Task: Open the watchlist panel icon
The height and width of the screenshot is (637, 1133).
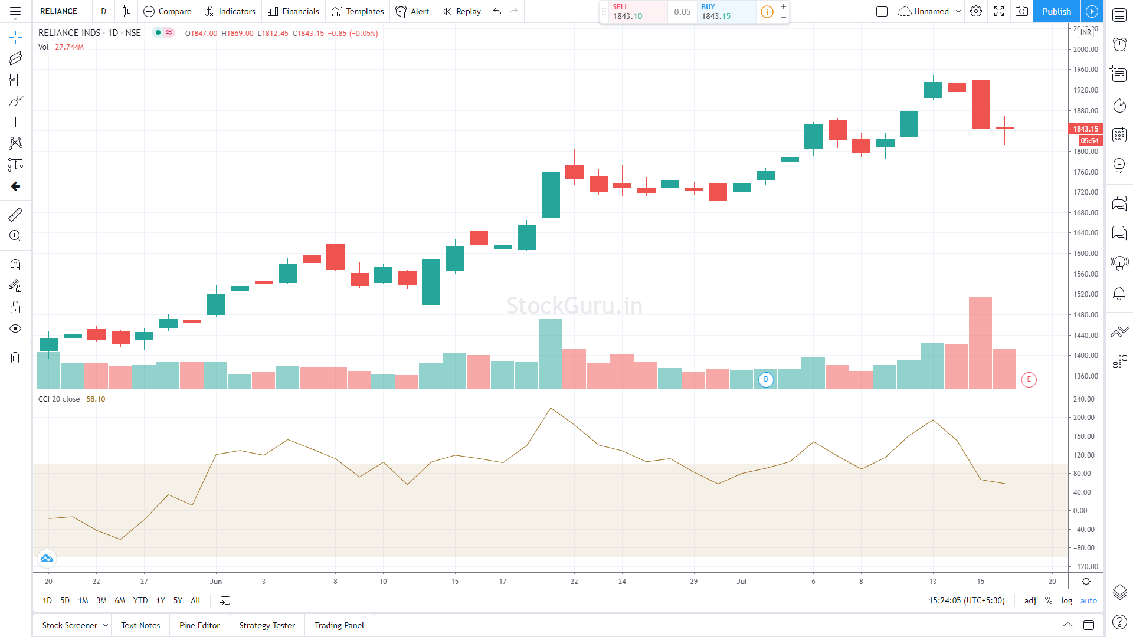Action: coord(1119,15)
